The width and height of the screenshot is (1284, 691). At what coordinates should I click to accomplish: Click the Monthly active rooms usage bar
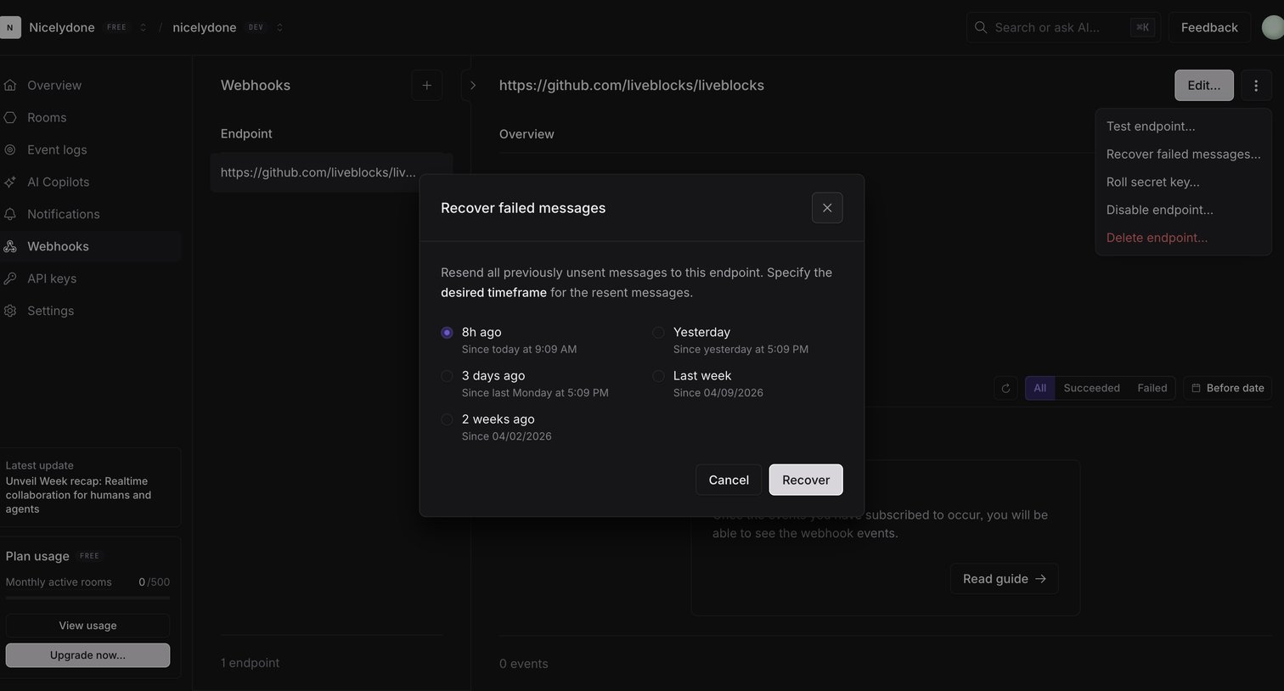pos(87,598)
